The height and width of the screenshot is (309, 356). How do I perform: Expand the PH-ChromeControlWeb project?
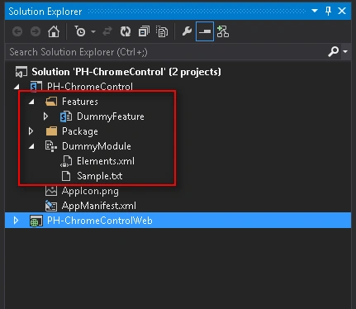(17, 221)
